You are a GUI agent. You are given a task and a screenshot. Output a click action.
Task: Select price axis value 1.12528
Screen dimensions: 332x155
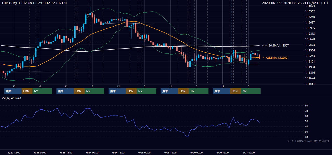[310, 45]
